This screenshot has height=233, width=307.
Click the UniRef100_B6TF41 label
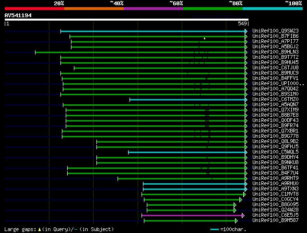(275, 168)
